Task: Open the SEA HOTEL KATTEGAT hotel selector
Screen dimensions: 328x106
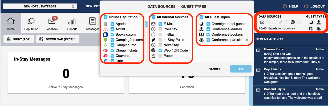Action: click(40, 6)
